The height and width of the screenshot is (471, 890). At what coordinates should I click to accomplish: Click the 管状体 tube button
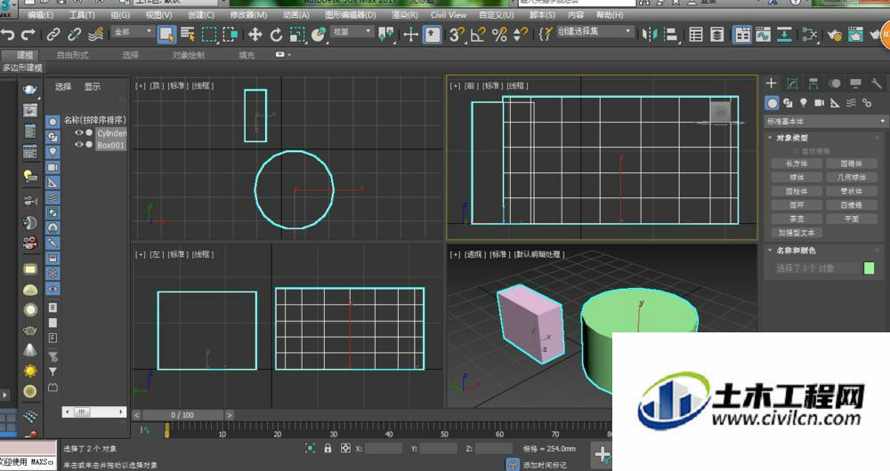click(851, 191)
